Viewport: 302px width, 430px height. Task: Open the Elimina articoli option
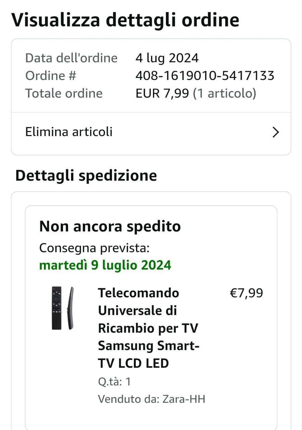coord(69,132)
